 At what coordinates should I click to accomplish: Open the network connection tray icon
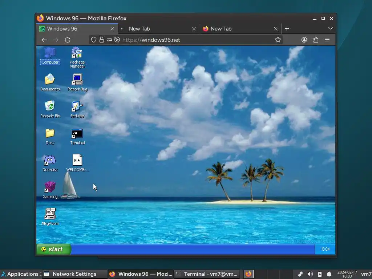tap(300, 274)
